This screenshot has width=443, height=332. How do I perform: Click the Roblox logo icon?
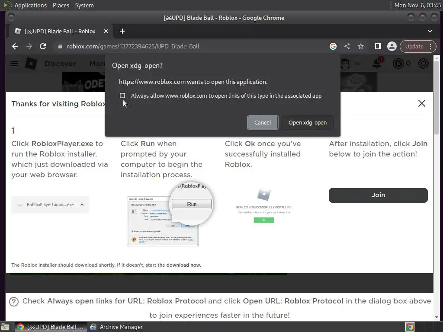pos(31,64)
